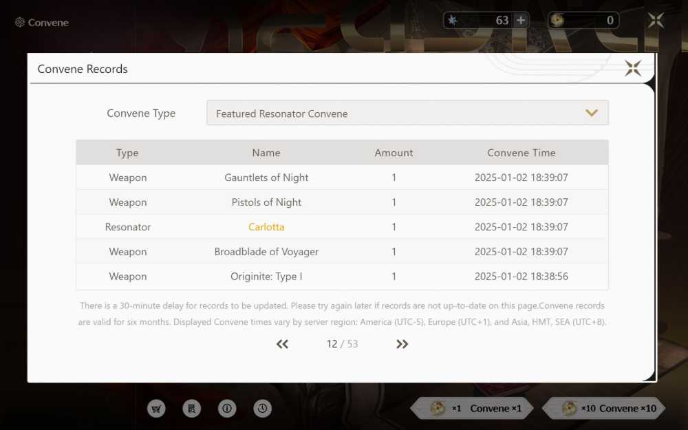Click the Convene emblem icon beside the title
Screen dimensions: 688x430
(x=20, y=23)
